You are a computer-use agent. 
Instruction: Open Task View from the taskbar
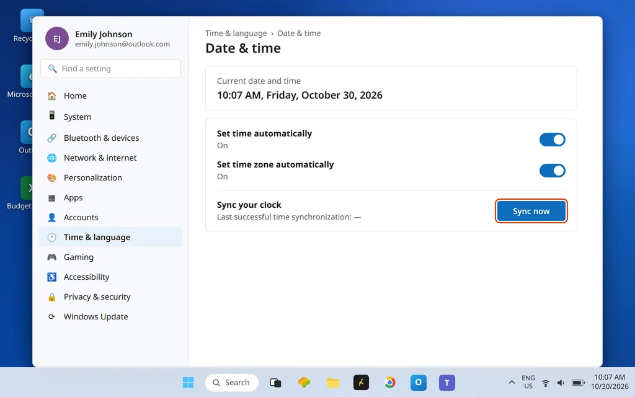click(x=275, y=382)
